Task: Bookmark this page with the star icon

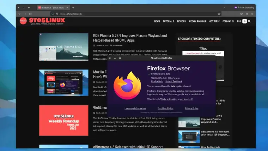Action: (x=219, y=14)
